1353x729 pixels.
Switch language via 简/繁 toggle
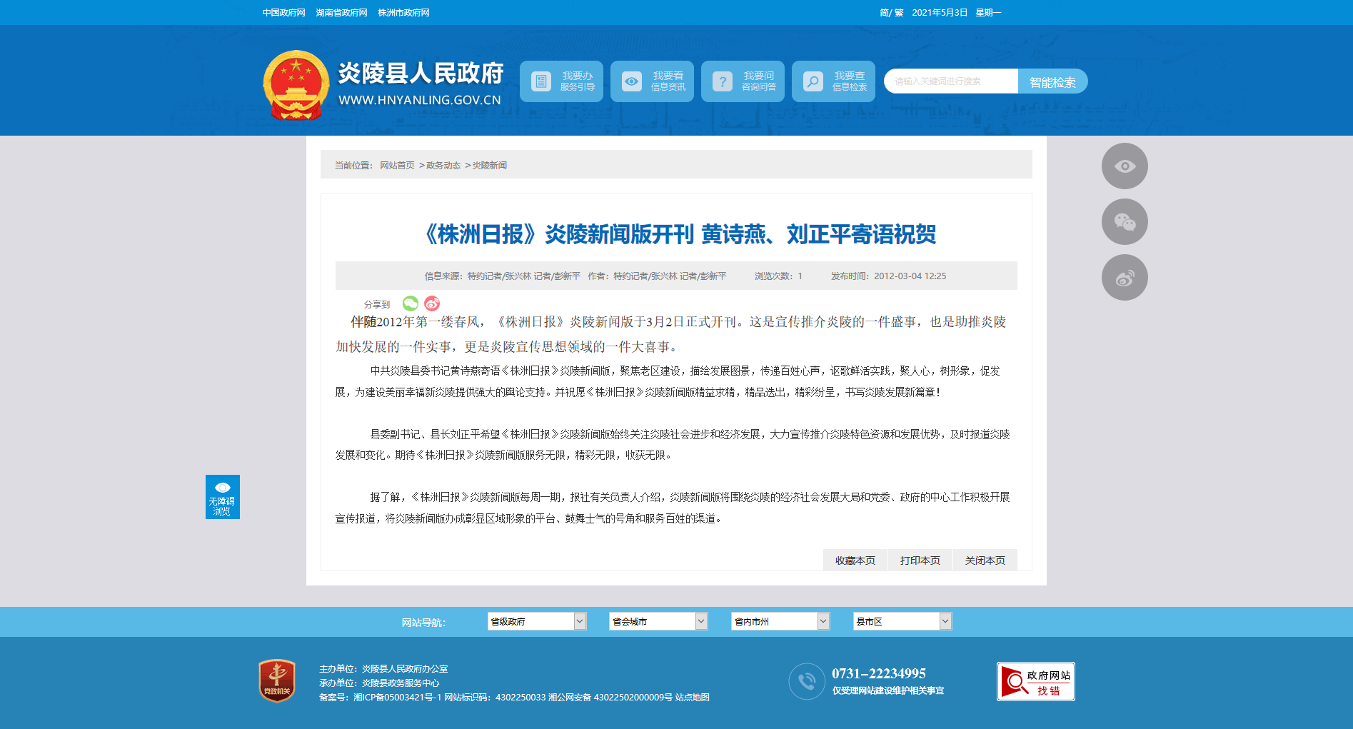(x=891, y=13)
